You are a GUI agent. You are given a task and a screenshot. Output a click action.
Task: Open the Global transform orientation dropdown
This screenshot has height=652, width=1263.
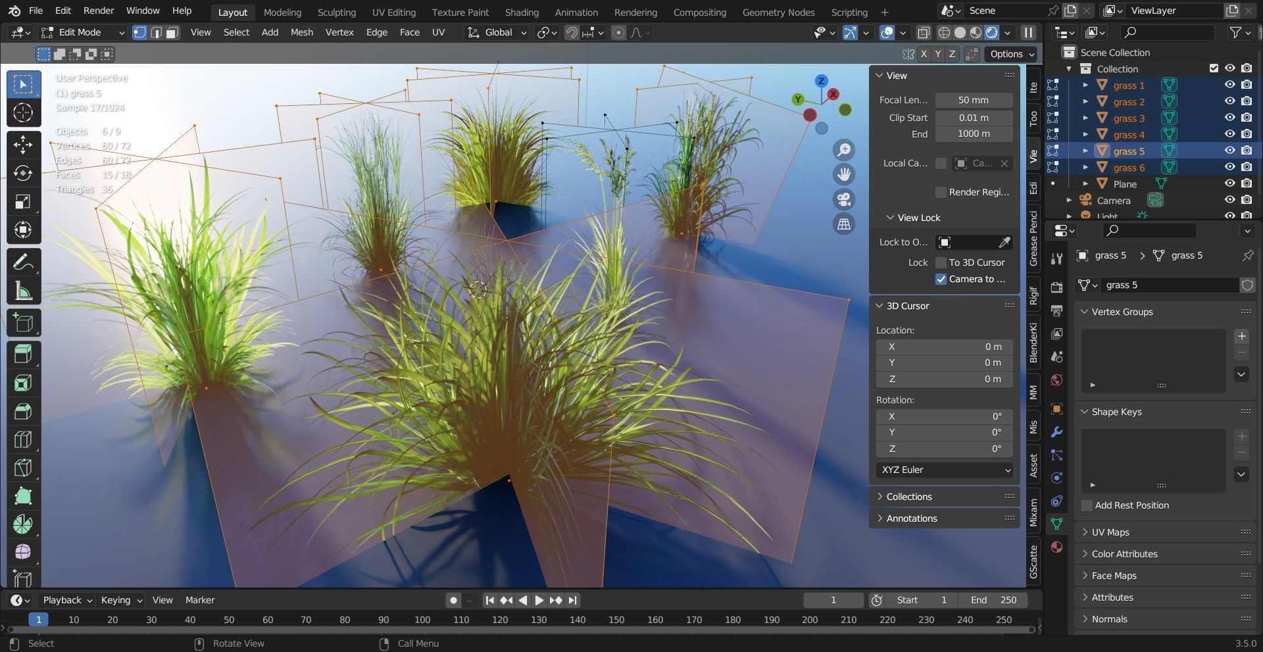(x=497, y=32)
